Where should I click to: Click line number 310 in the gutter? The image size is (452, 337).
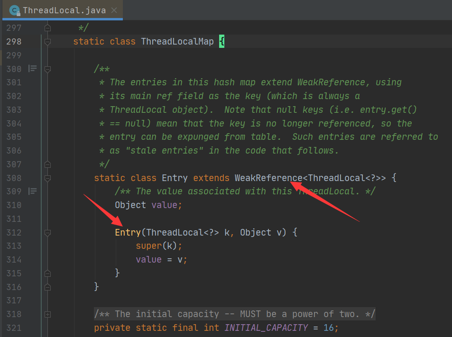coord(14,205)
